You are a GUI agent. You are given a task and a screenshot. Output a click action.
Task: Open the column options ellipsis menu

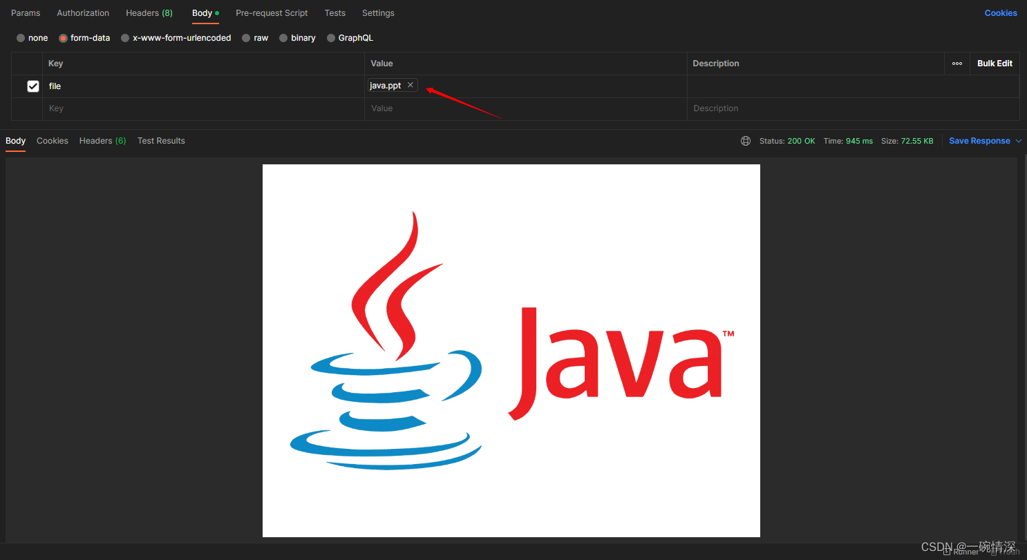(x=957, y=64)
